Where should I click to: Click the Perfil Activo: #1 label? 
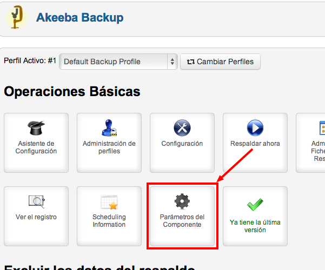tap(30, 60)
